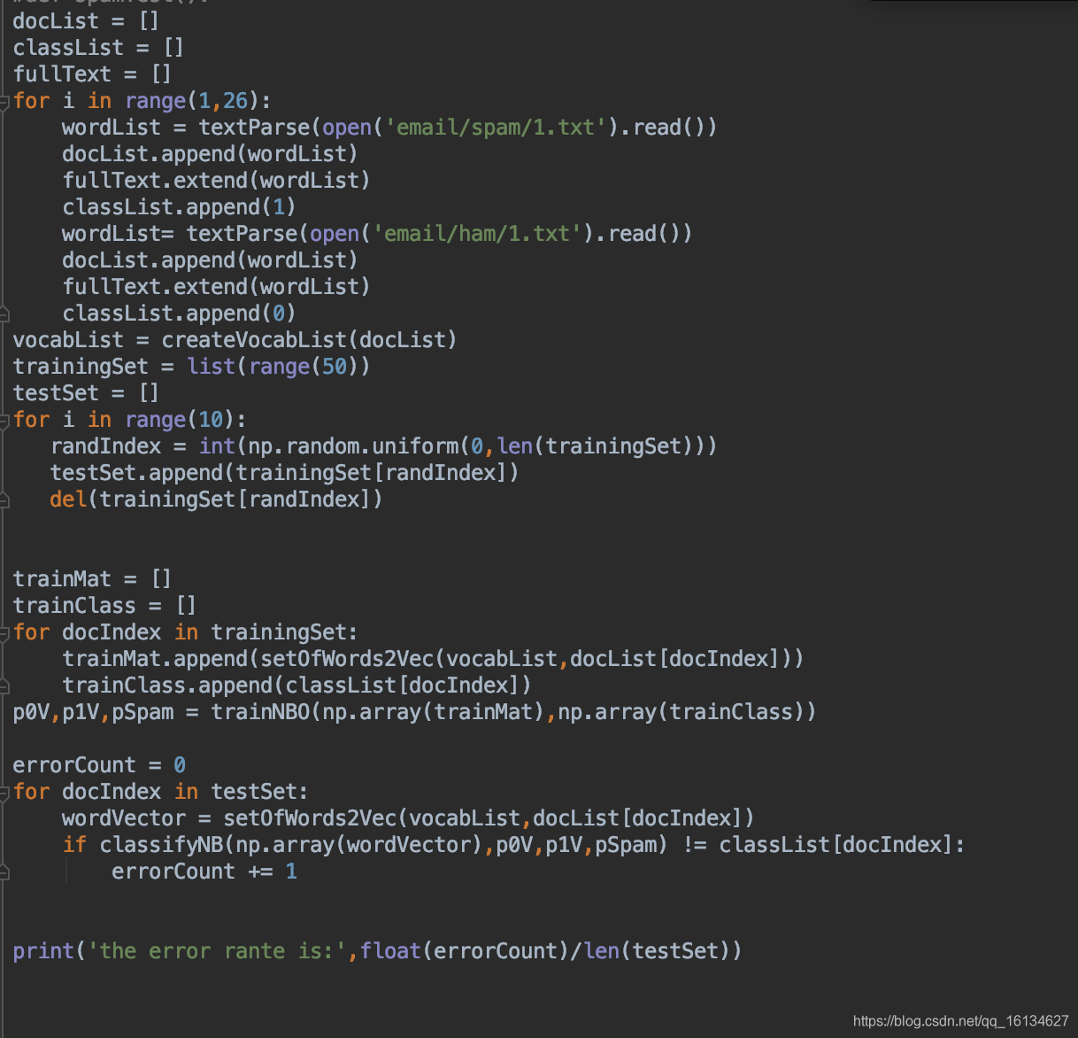The width and height of the screenshot is (1078, 1038).
Task: Click fold end marker beside del(trainingSet[randIndex])
Action: coord(4,500)
